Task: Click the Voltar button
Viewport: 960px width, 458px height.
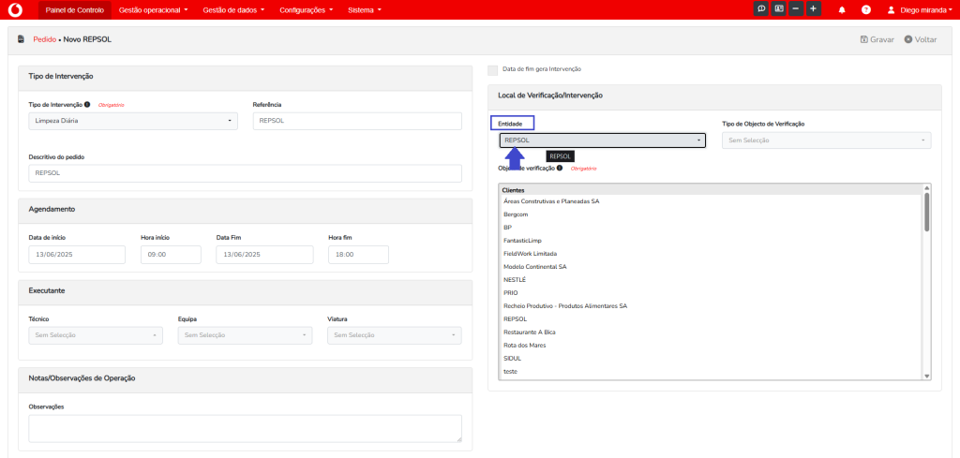Action: [921, 39]
